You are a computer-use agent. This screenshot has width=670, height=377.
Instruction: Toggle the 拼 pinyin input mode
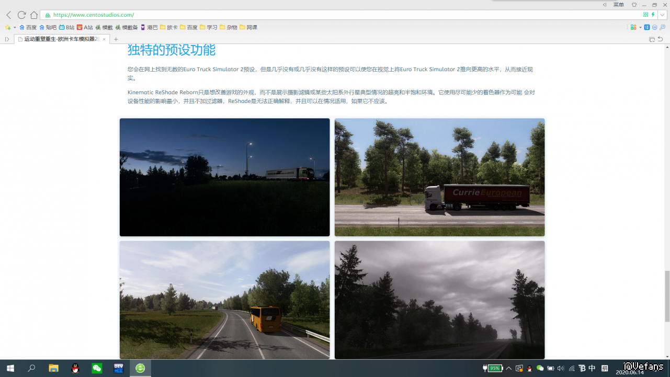click(x=605, y=368)
